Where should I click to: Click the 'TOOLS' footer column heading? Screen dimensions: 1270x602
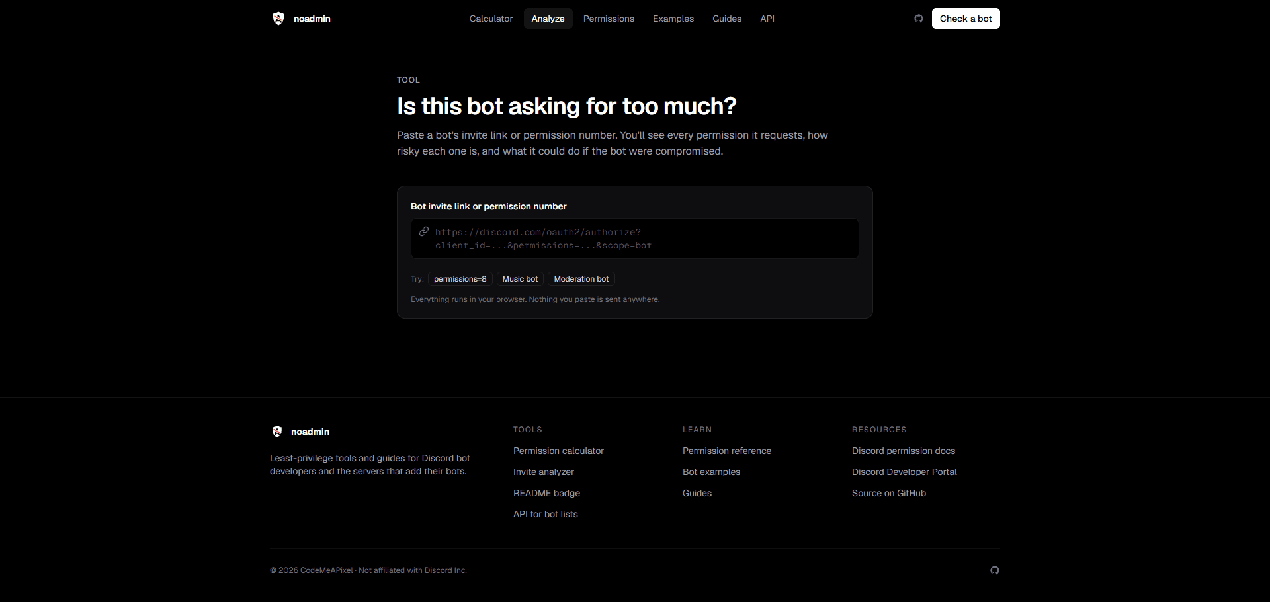tap(528, 430)
